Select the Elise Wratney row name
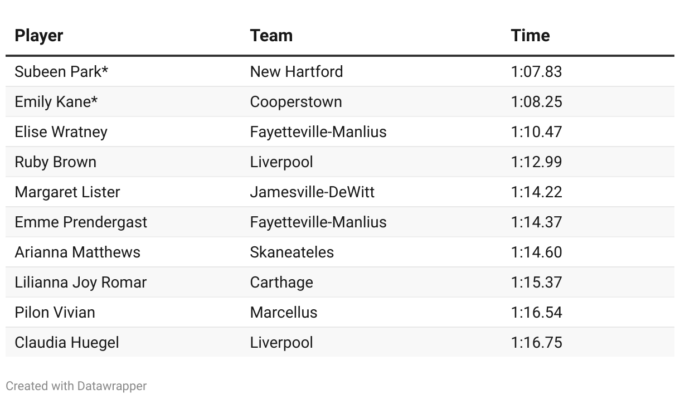This screenshot has height=399, width=680. 61,132
